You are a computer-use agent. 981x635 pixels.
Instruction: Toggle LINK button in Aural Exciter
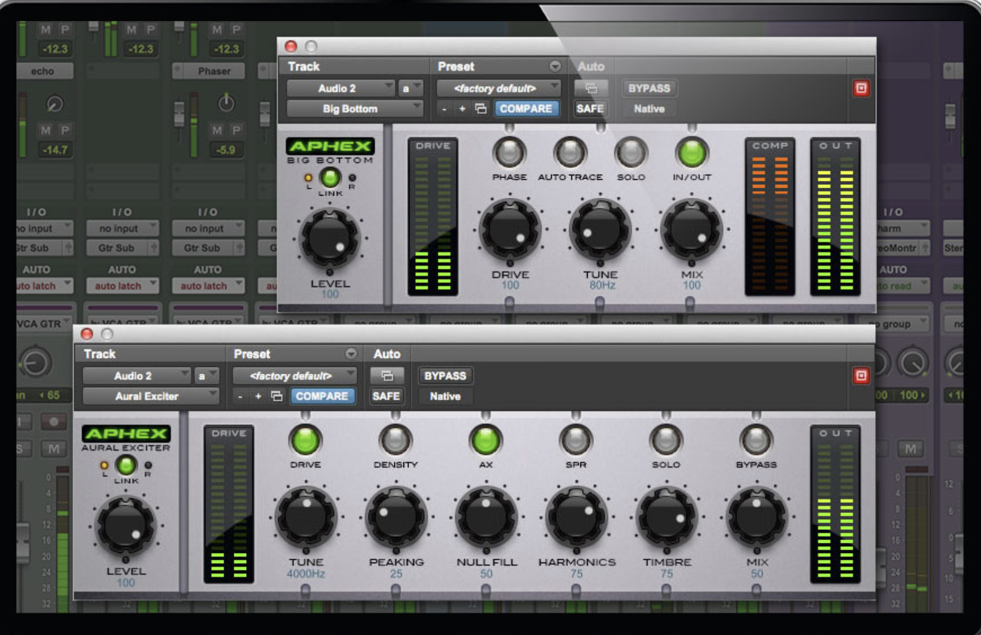click(126, 465)
